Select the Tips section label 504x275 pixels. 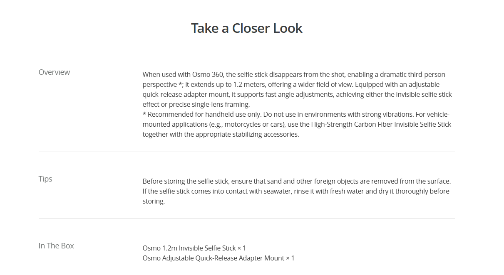[x=45, y=179]
